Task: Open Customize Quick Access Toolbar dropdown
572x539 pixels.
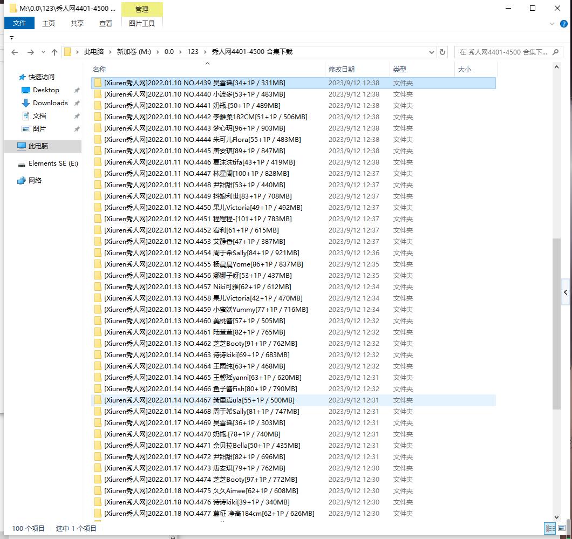Action: click(x=11, y=38)
